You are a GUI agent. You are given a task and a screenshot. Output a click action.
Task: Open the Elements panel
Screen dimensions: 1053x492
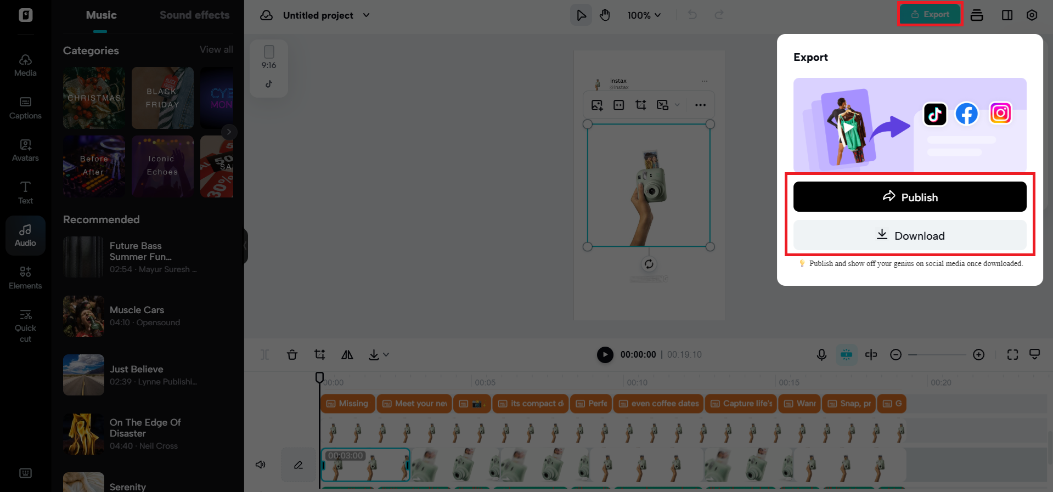(25, 278)
